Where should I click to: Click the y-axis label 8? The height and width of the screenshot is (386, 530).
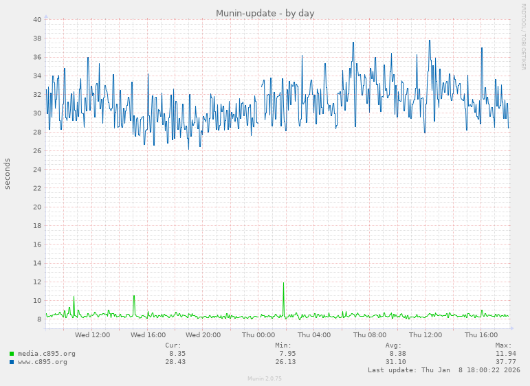40,319
